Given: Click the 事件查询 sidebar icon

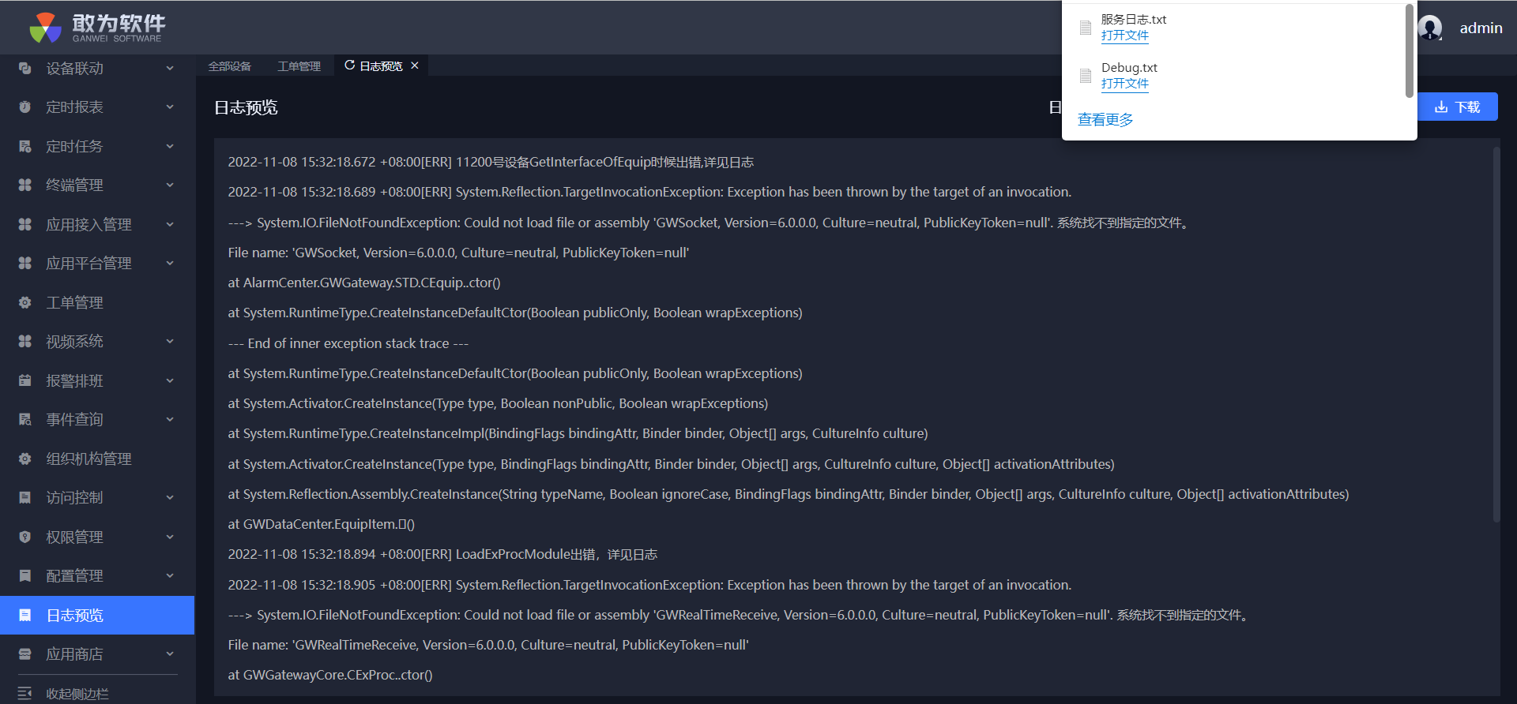Looking at the screenshot, I should tap(25, 420).
